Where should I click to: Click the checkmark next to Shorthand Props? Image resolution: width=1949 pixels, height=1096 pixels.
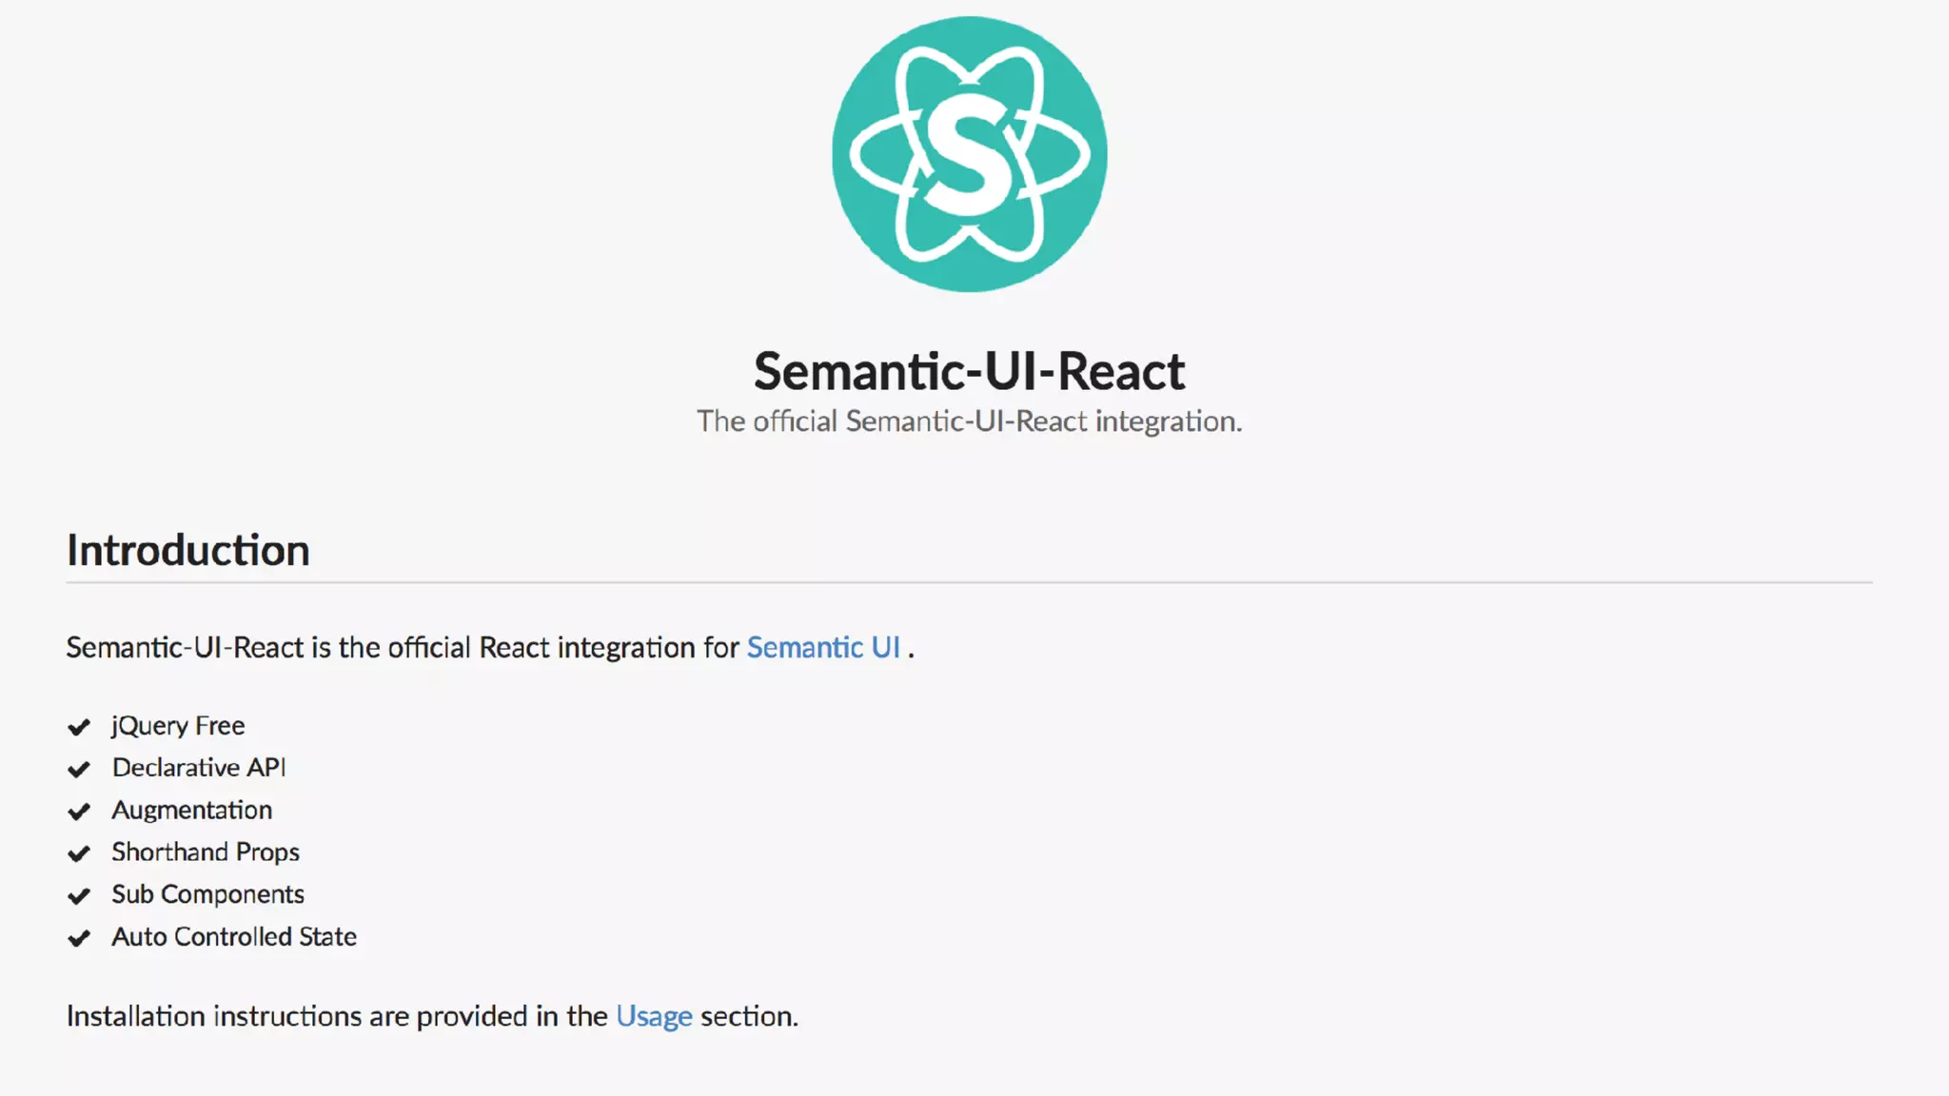pos(79,853)
